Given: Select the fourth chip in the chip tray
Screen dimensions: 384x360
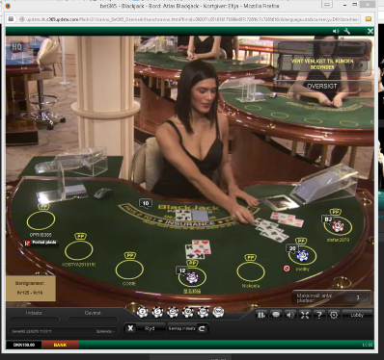Looking at the screenshot, I should coord(188,312).
